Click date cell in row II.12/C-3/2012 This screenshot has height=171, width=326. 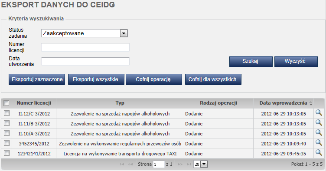(x=284, y=114)
